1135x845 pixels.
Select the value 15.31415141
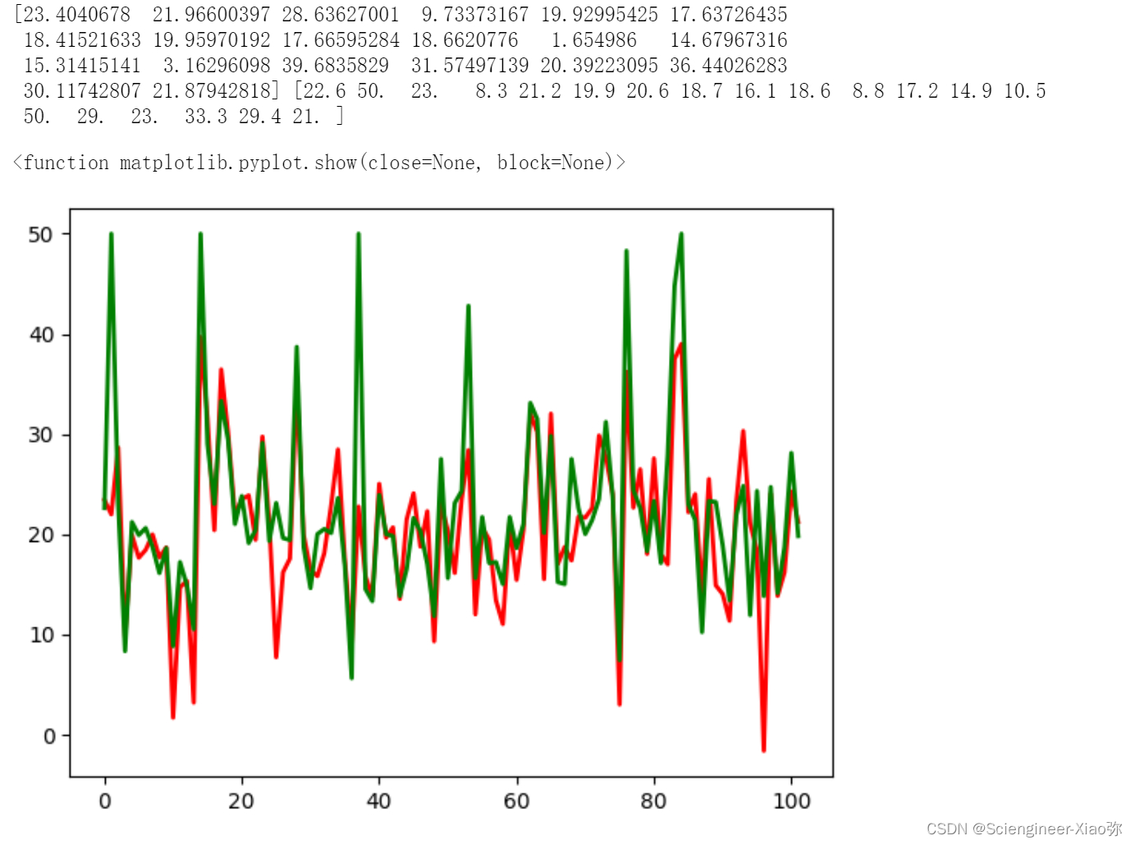coord(82,66)
